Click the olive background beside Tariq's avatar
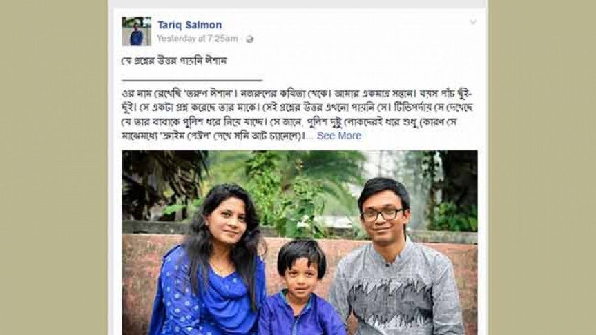The width and height of the screenshot is (596, 335). pyautogui.click(x=53, y=31)
